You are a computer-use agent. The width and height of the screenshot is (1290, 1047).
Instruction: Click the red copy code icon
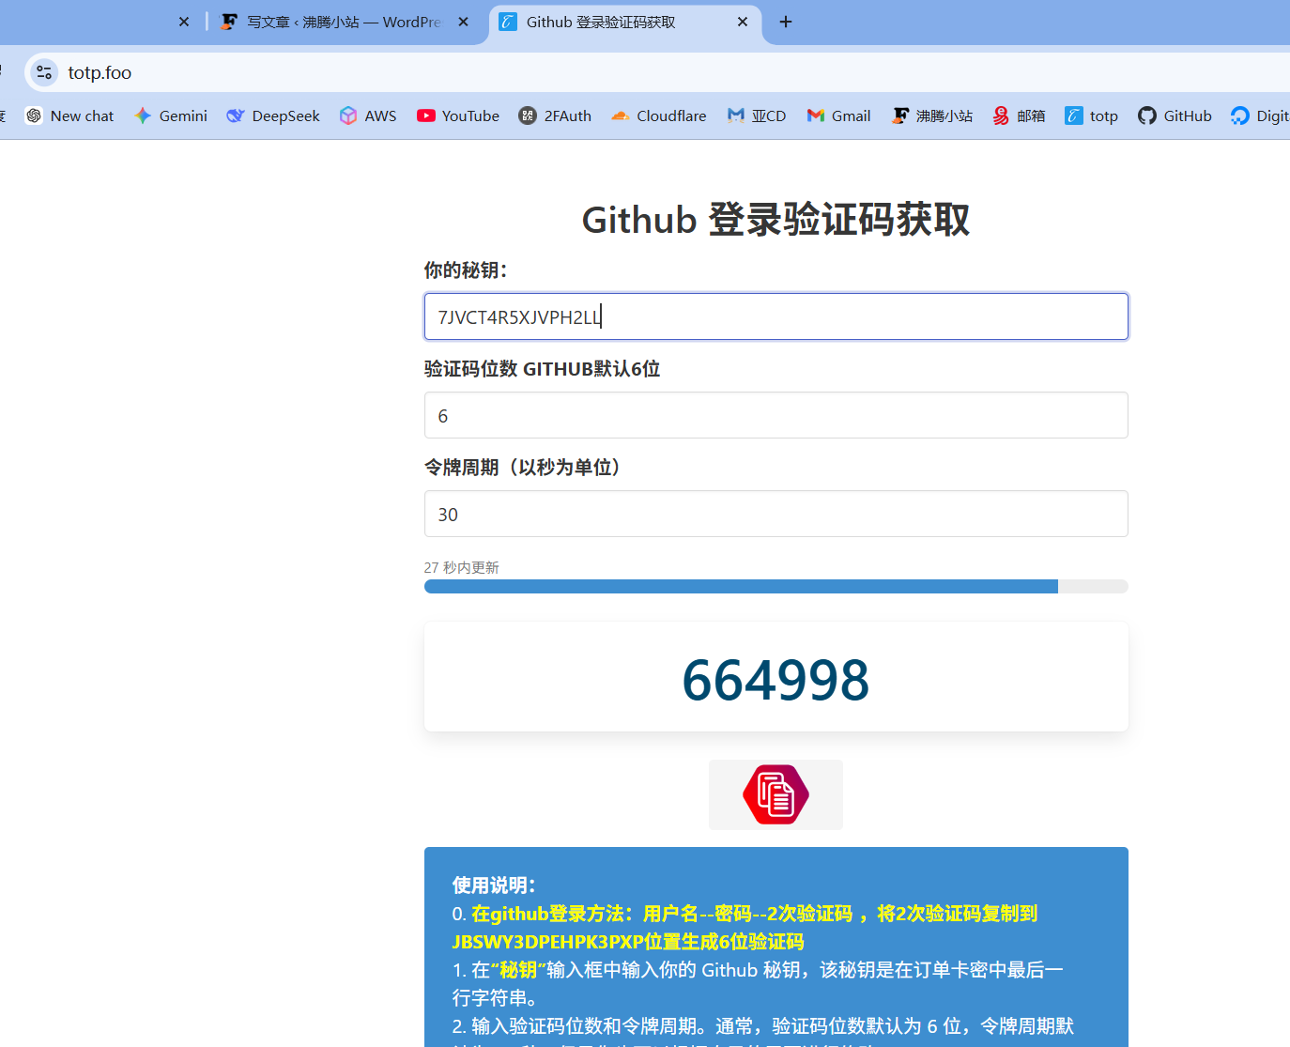coord(776,794)
